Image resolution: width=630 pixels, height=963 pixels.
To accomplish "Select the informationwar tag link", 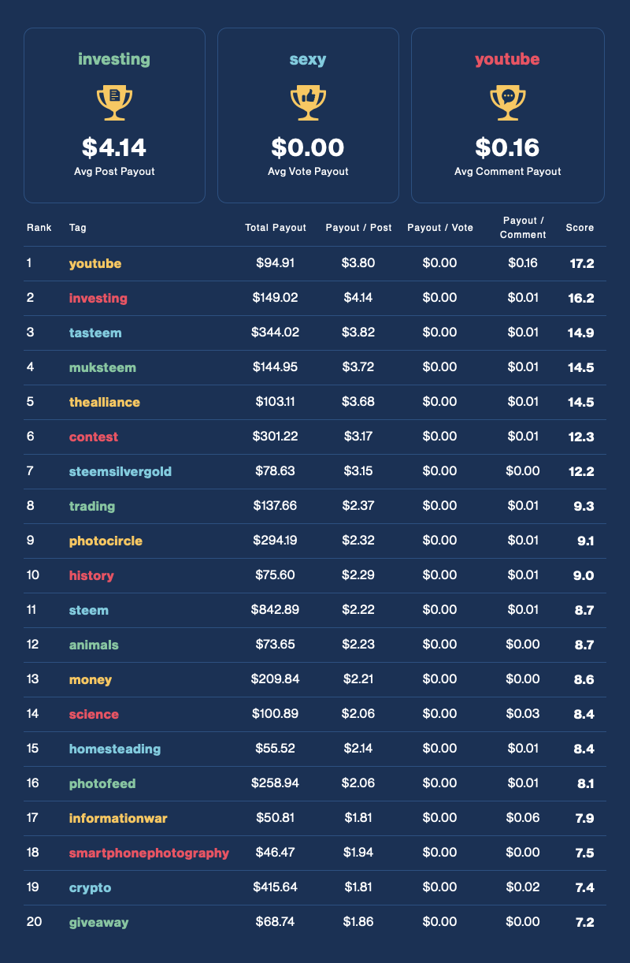I will click(x=118, y=818).
